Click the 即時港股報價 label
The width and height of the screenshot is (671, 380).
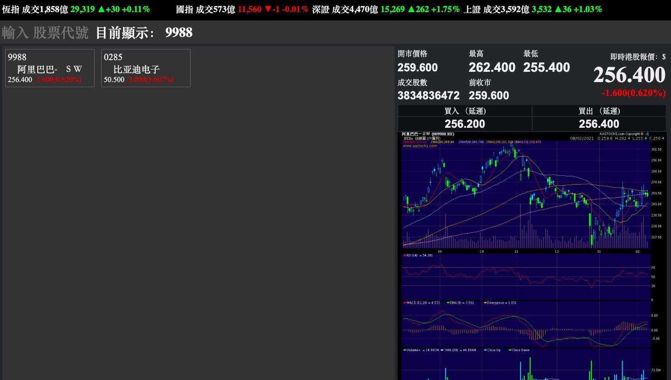(x=638, y=57)
